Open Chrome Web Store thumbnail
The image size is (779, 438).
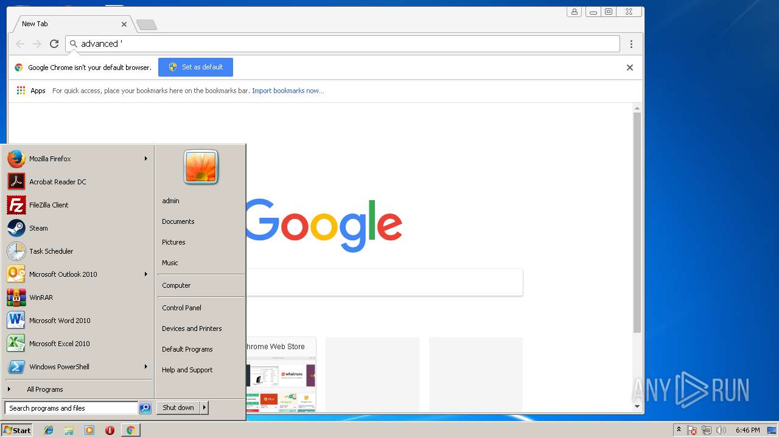[x=281, y=374]
